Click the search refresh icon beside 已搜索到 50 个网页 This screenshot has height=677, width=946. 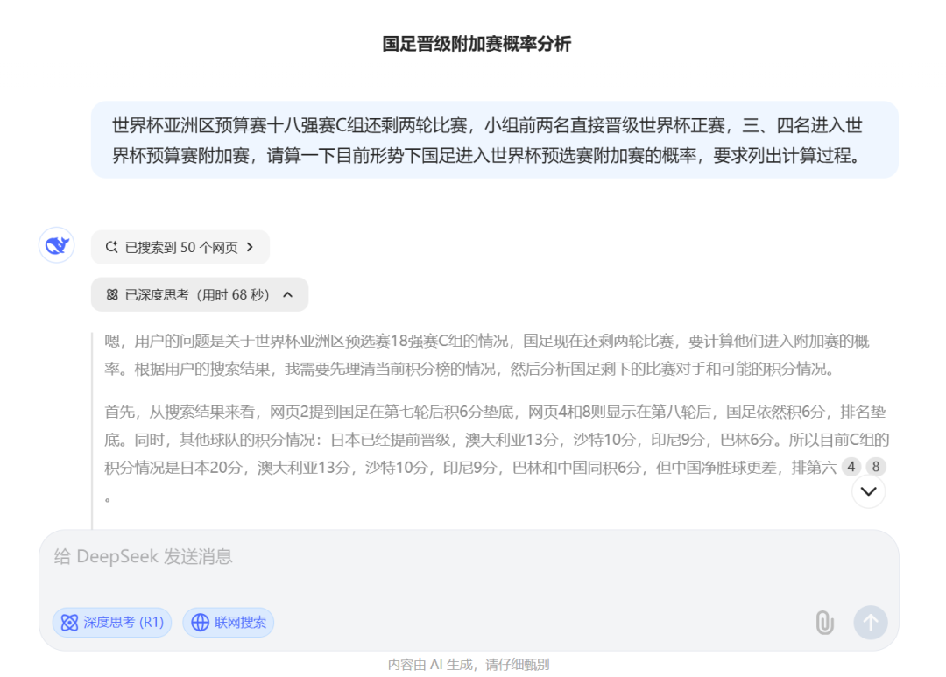pos(111,247)
